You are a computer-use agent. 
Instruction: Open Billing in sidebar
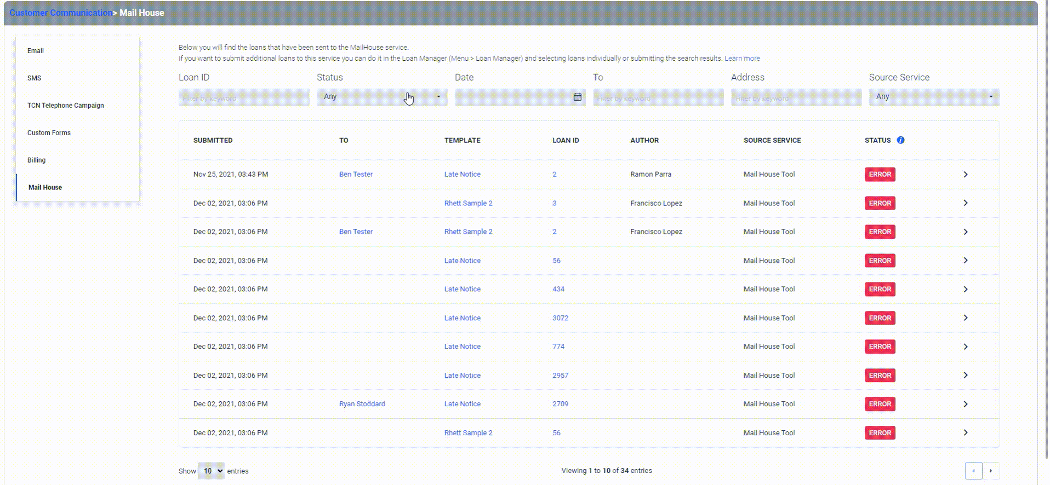click(x=36, y=160)
